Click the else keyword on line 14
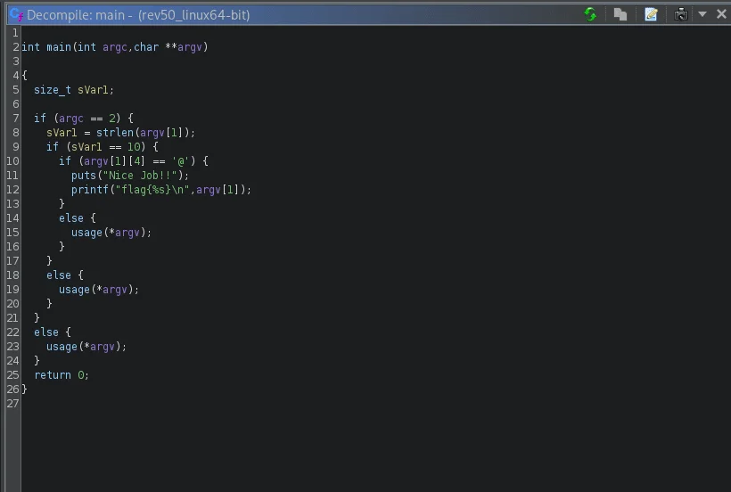The image size is (731, 492). [x=70, y=218]
